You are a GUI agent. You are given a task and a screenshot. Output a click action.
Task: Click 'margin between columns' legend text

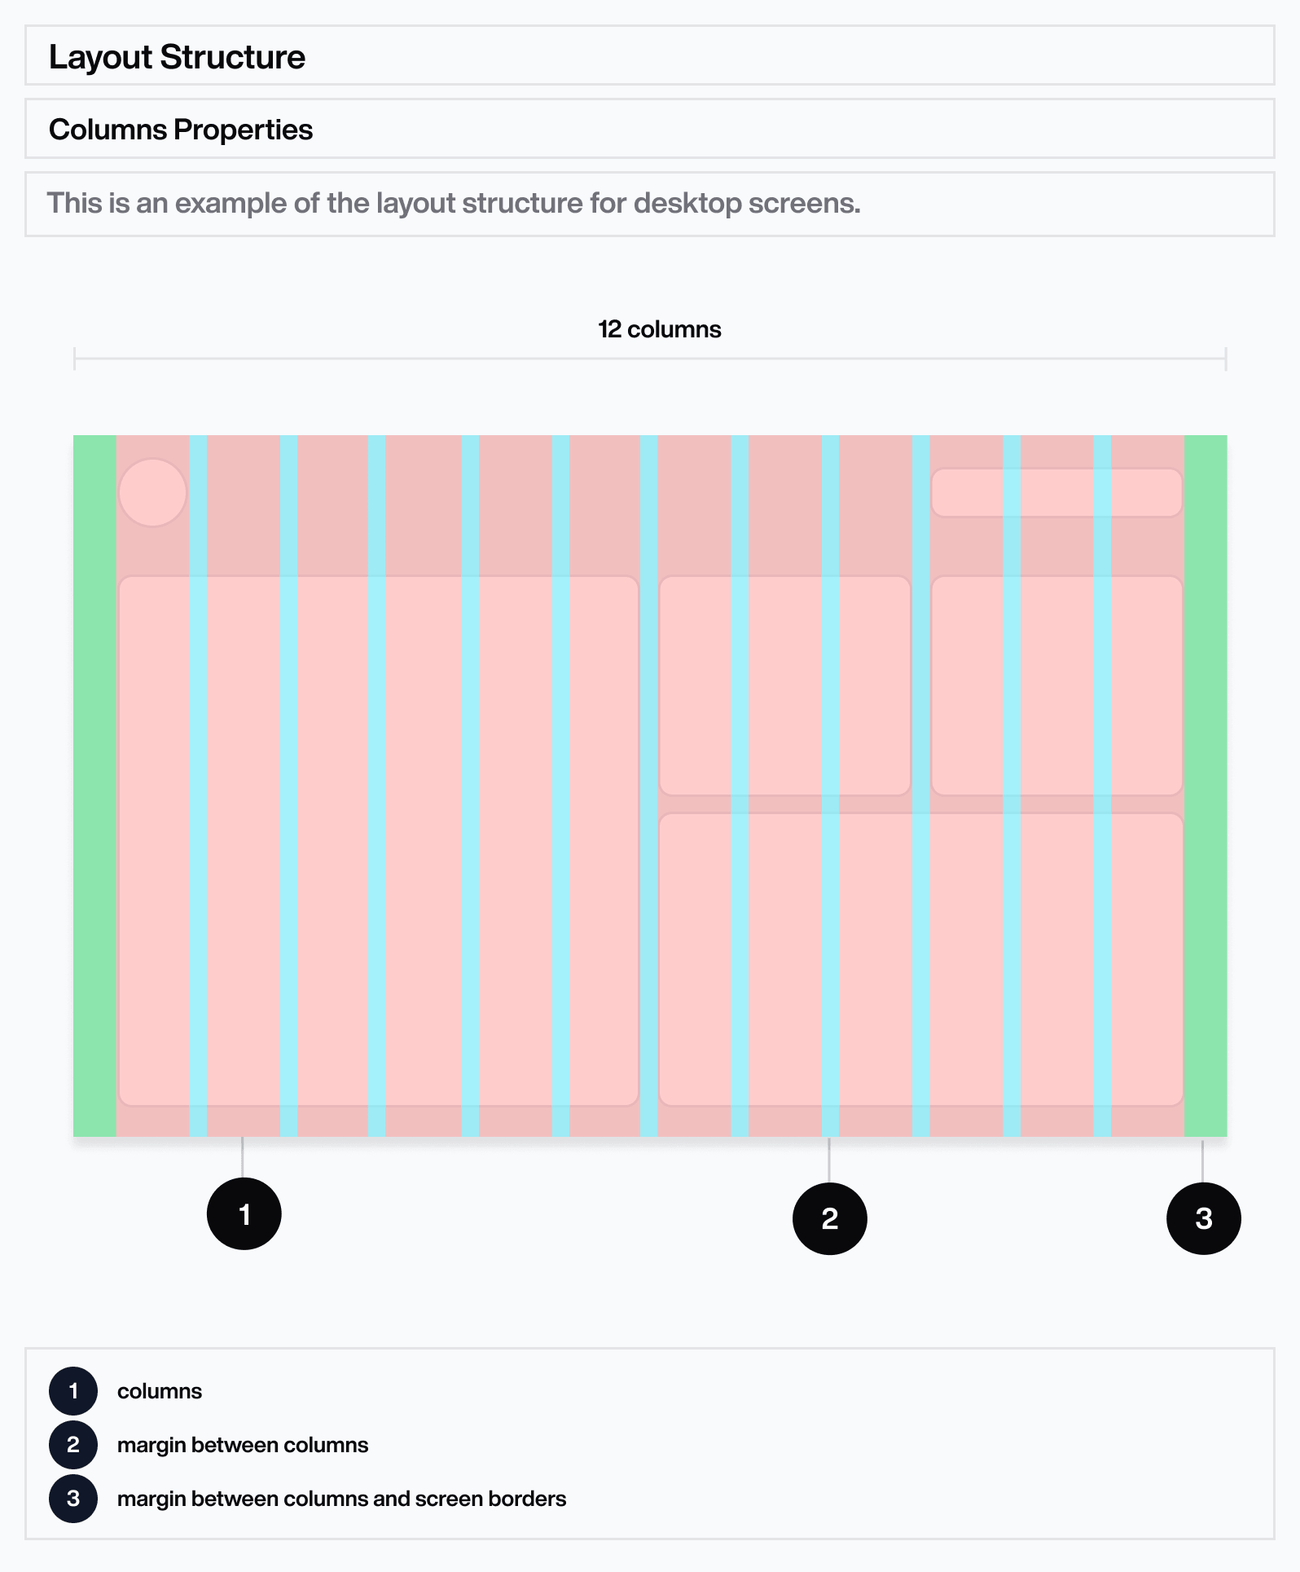[243, 1445]
